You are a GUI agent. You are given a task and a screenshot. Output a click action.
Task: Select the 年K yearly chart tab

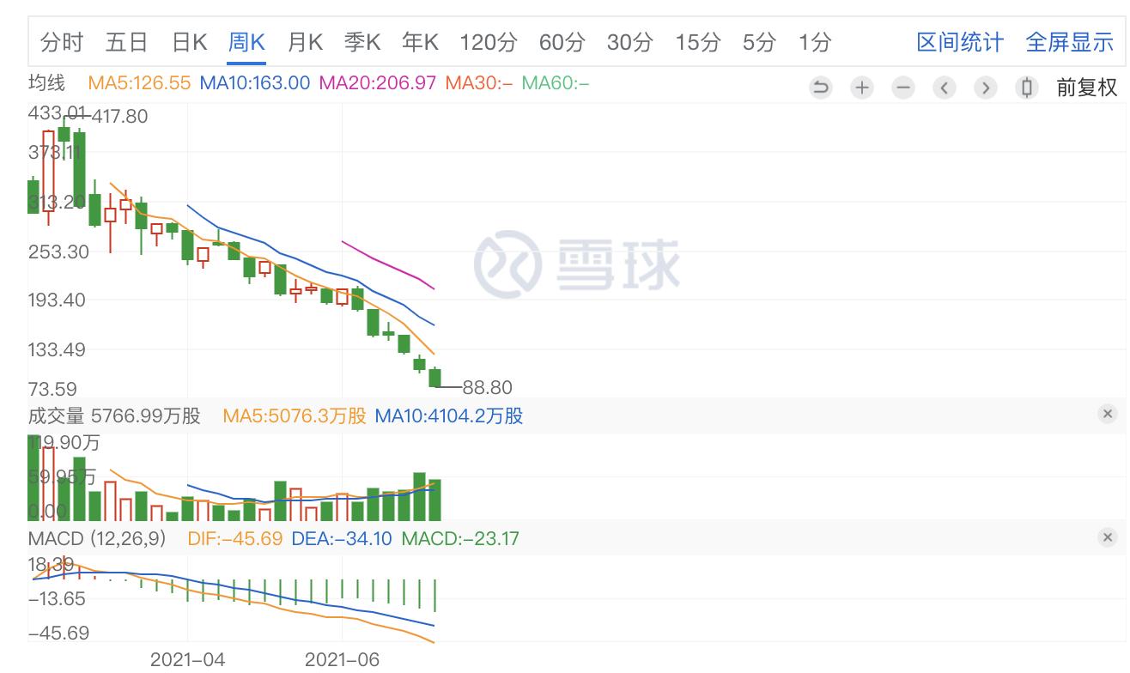tap(420, 42)
